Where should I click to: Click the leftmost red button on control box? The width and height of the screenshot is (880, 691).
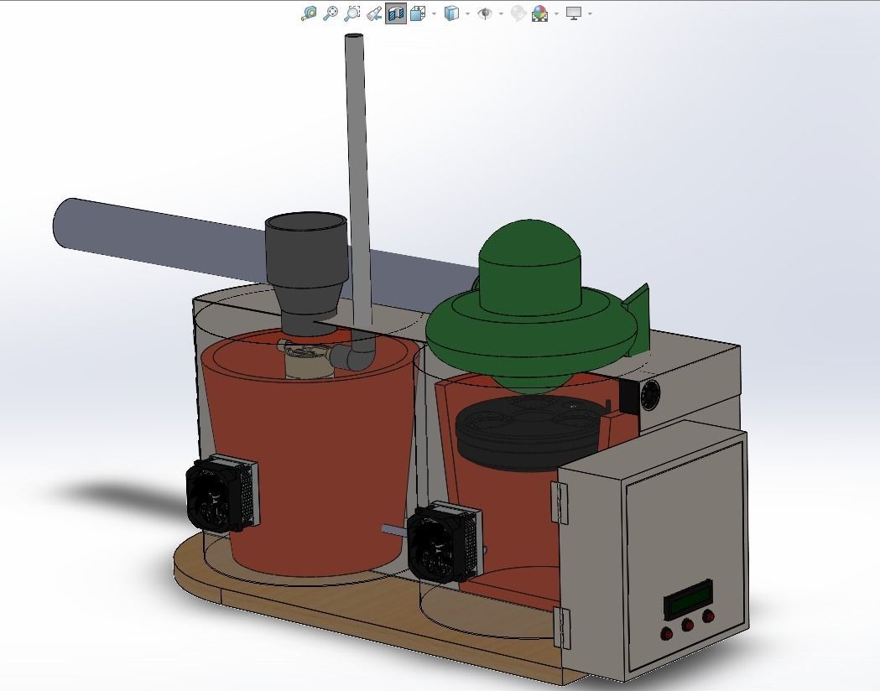tap(667, 634)
